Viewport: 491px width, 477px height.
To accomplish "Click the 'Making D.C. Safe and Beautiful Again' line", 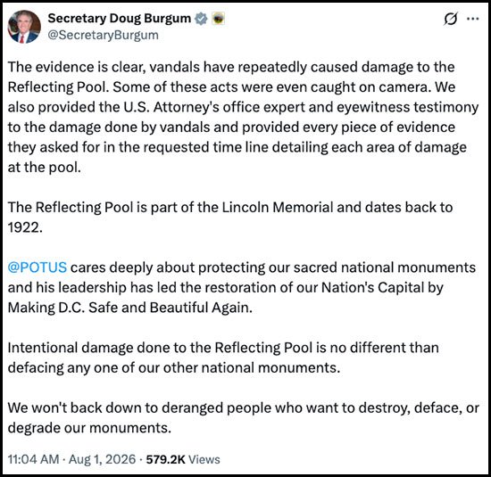I will point(130,308).
